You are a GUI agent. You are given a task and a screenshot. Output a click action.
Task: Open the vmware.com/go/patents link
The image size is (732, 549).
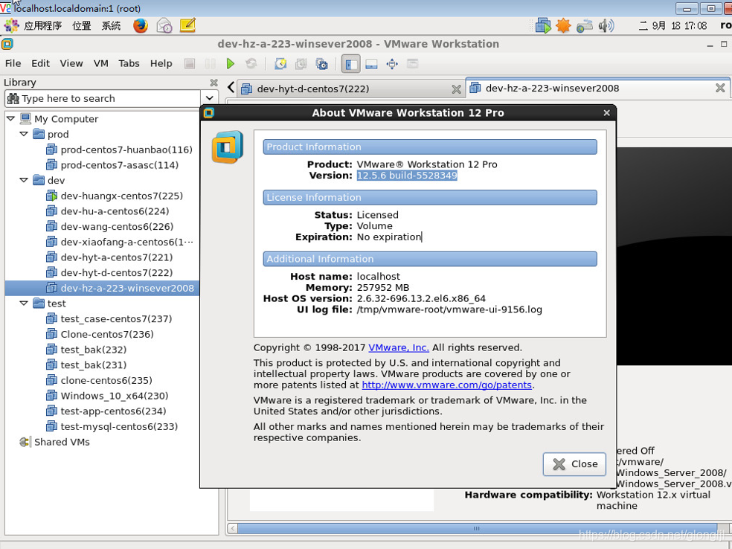click(x=447, y=385)
